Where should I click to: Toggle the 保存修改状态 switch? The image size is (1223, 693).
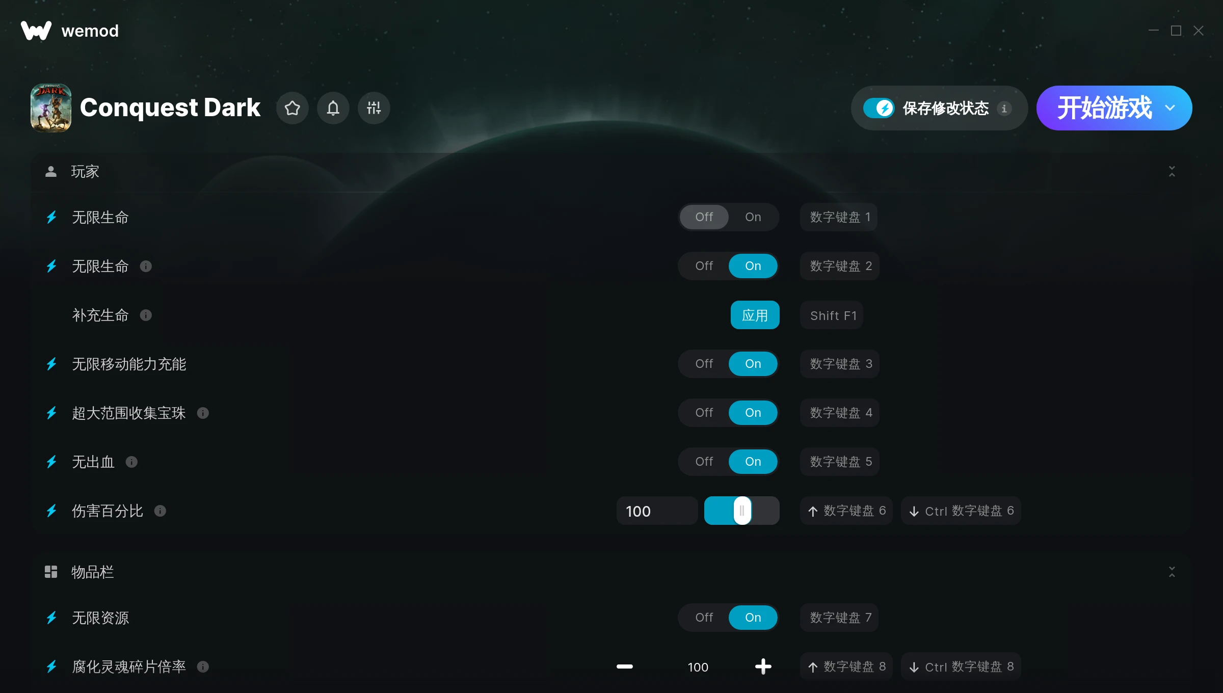tap(879, 108)
